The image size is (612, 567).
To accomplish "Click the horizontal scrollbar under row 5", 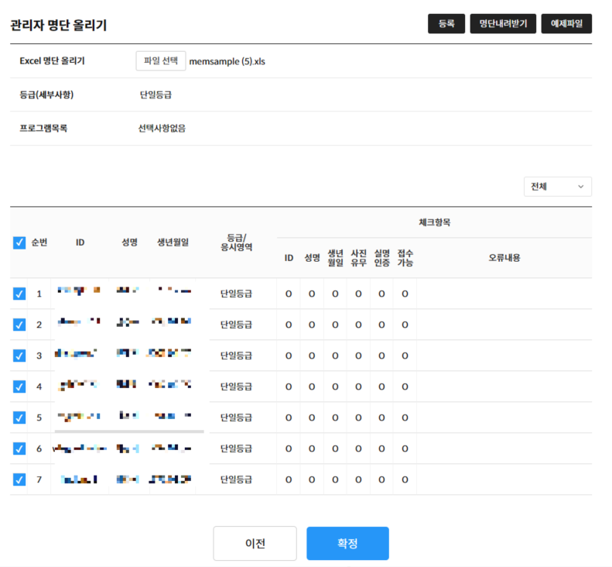I will (128, 431).
